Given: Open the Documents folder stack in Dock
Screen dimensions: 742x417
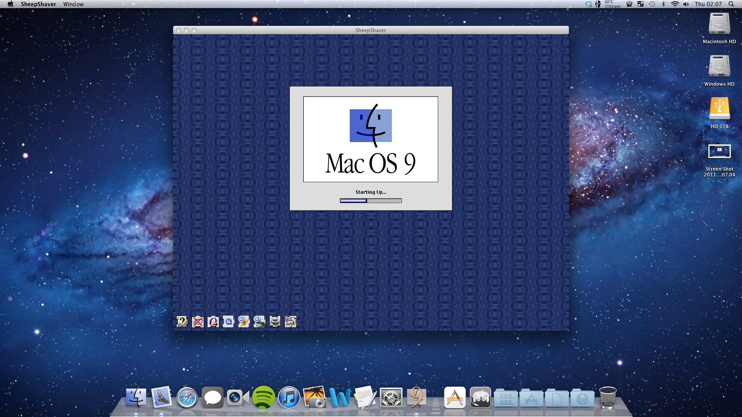Looking at the screenshot, I should [x=557, y=398].
